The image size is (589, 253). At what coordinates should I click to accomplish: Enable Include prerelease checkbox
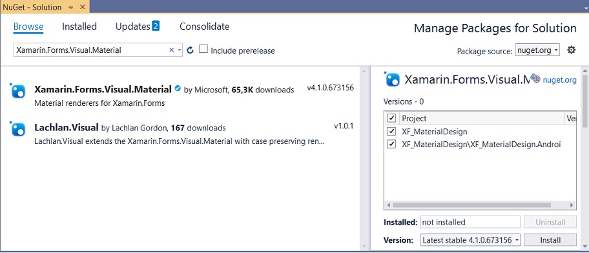pyautogui.click(x=203, y=49)
